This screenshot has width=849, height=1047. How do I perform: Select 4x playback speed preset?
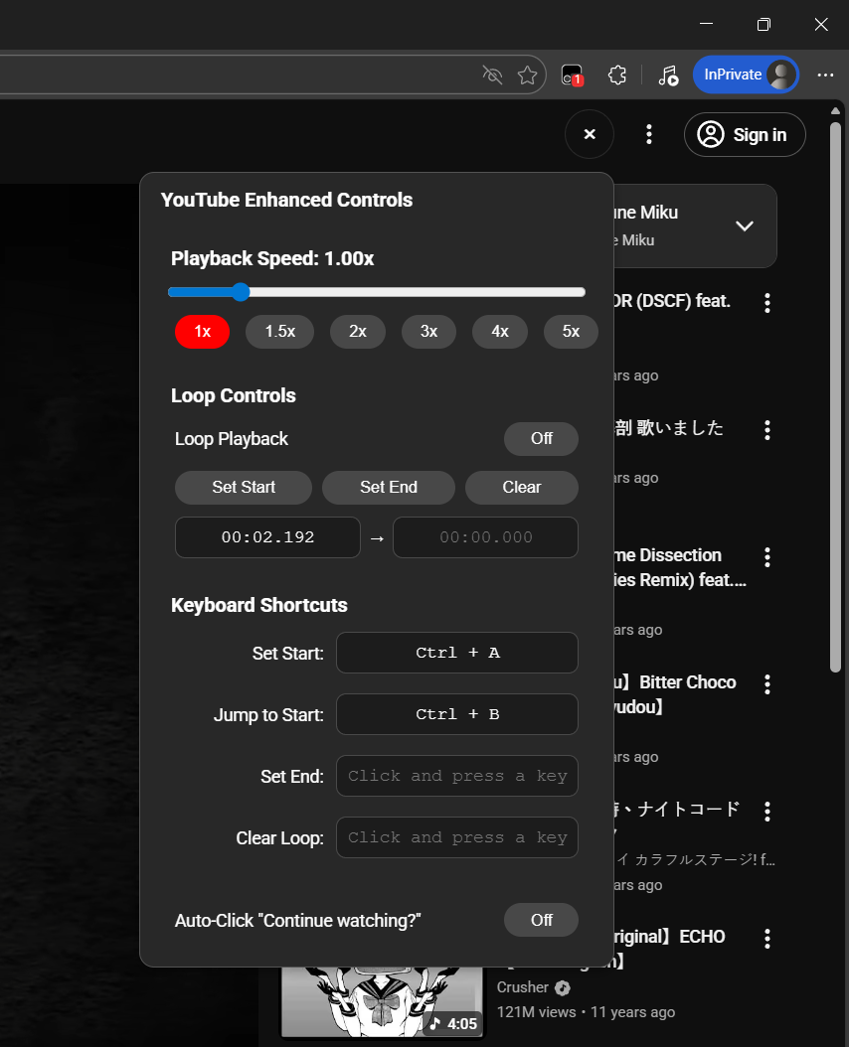499,331
